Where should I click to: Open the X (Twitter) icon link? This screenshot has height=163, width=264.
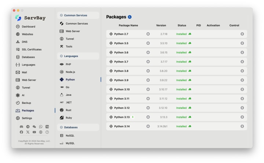tap(28, 132)
